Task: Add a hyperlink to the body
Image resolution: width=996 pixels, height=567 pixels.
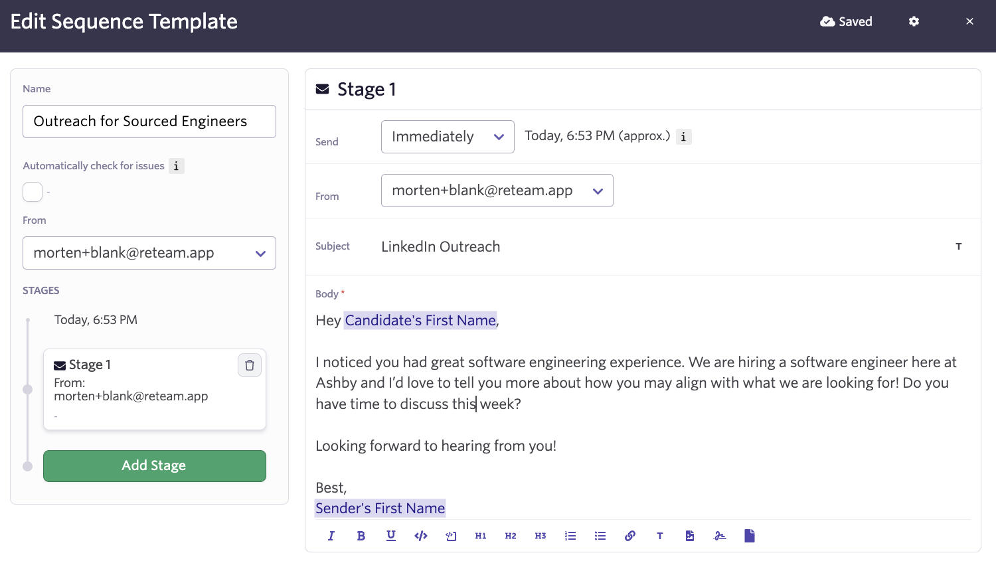Action: 630,536
